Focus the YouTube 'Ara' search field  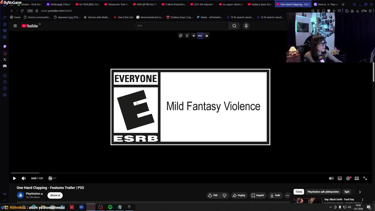tap(182, 25)
